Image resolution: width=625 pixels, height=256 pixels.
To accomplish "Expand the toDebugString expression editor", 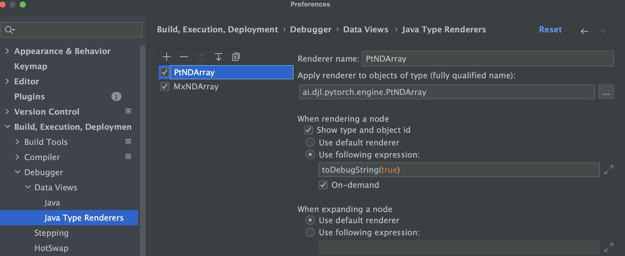I will point(609,170).
